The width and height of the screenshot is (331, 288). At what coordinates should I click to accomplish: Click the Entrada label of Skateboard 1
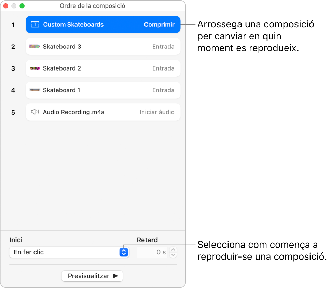pyautogui.click(x=163, y=90)
